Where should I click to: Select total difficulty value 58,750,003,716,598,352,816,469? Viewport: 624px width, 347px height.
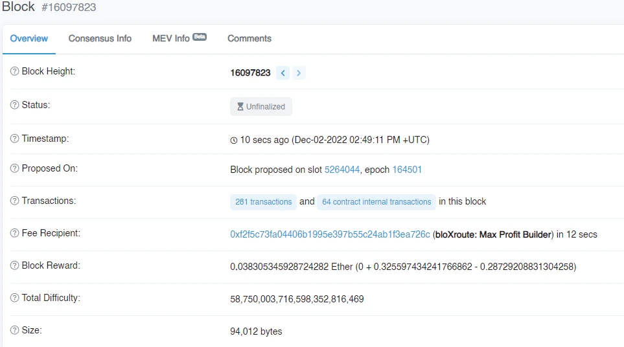click(297, 299)
